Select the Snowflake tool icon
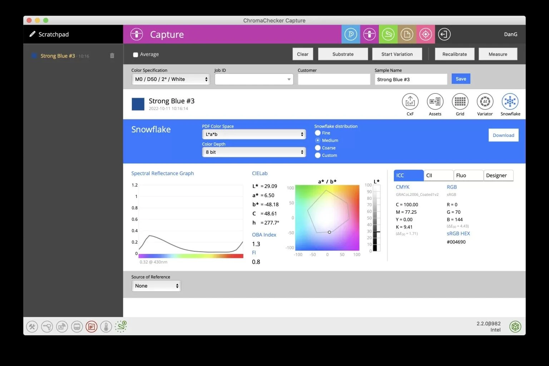549x366 pixels. 510,102
